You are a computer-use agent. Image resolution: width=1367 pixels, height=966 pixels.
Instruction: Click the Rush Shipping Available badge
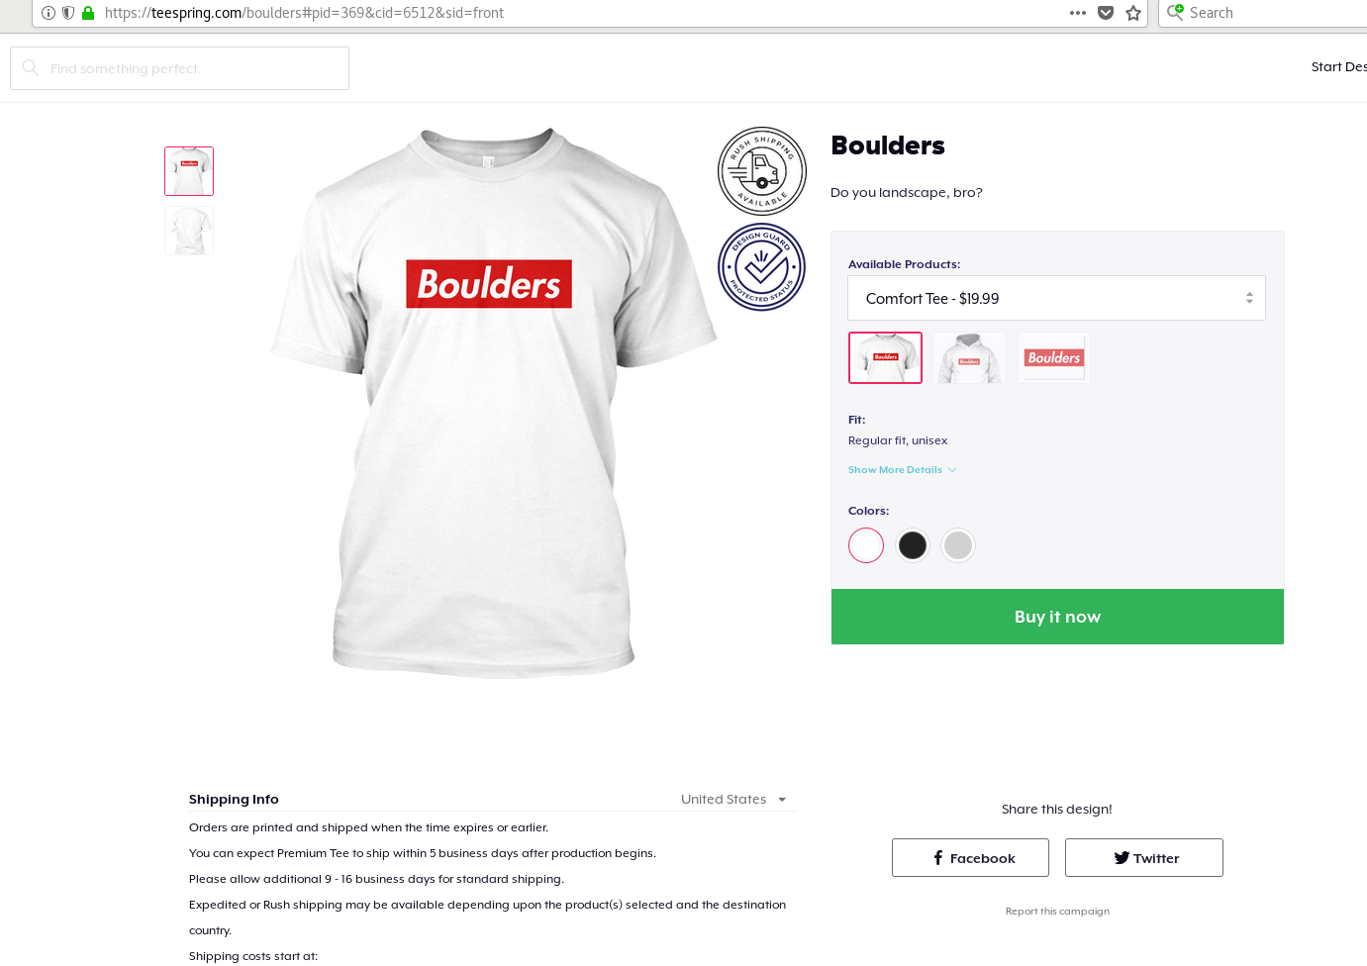click(x=761, y=170)
